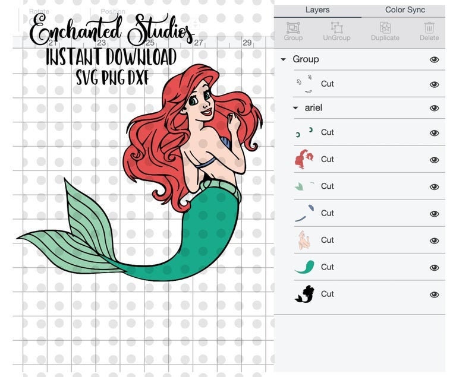Click Cut label next to red hair layer
Screen dimensions: 472x377
click(x=327, y=159)
